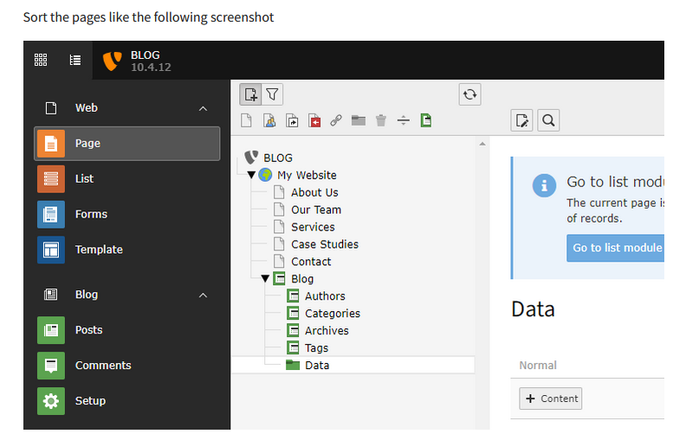Select the shortcut page icon in toolbar

292,120
